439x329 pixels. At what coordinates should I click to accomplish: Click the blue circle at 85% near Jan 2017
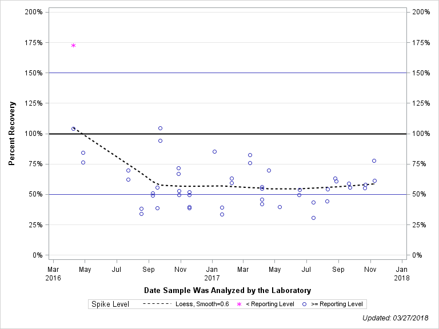pos(214,151)
